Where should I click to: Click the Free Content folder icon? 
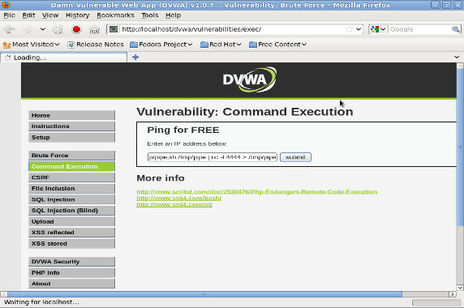253,45
